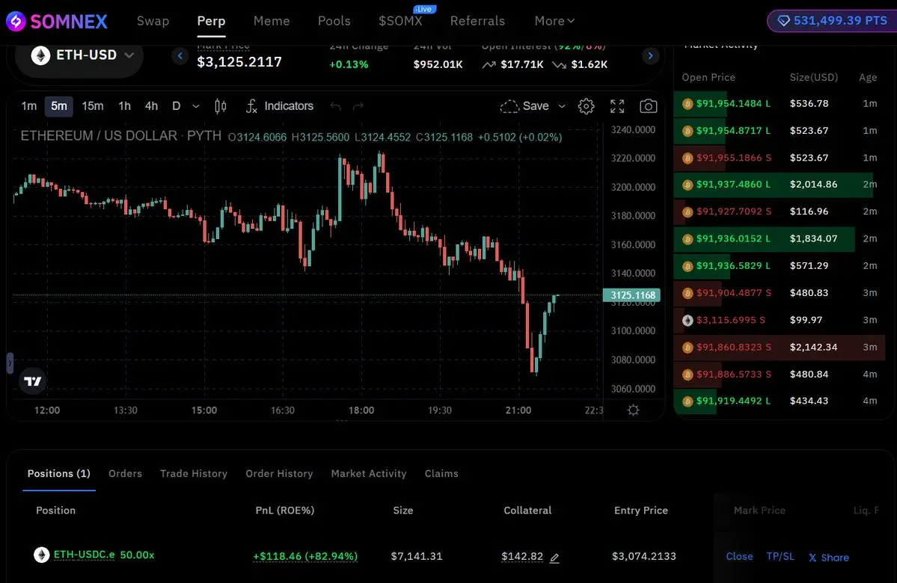Close the ETH-USDC.e position
The height and width of the screenshot is (583, 897).
point(740,556)
